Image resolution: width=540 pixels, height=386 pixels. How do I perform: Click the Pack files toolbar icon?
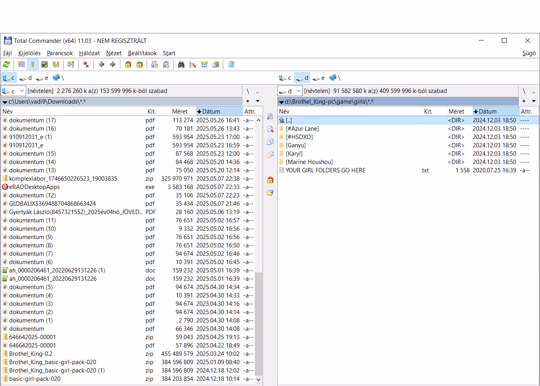[128, 64]
